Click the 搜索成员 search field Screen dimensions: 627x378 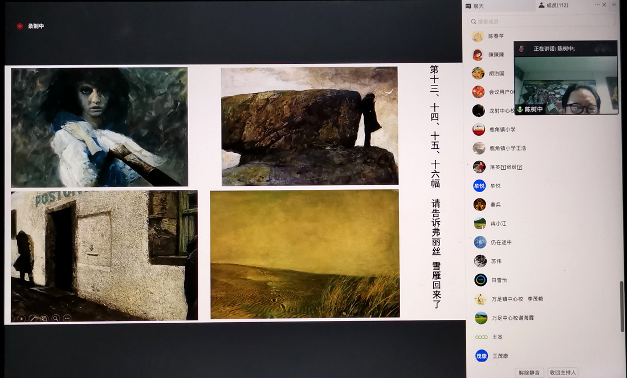541,22
